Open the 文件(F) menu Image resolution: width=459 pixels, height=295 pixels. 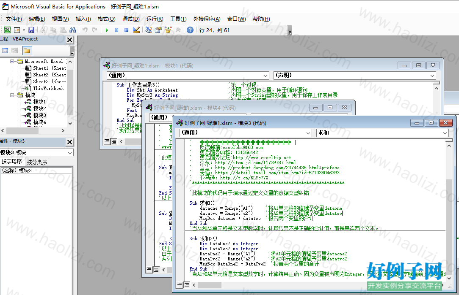pyautogui.click(x=14, y=19)
